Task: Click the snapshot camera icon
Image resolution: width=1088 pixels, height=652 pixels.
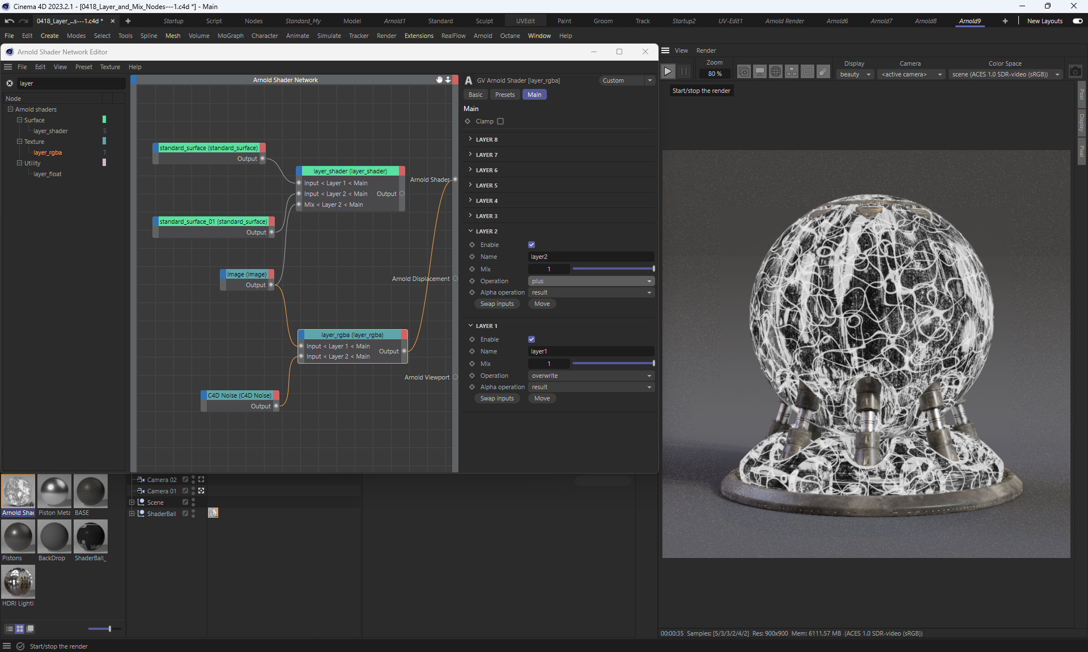Action: pyautogui.click(x=1075, y=72)
